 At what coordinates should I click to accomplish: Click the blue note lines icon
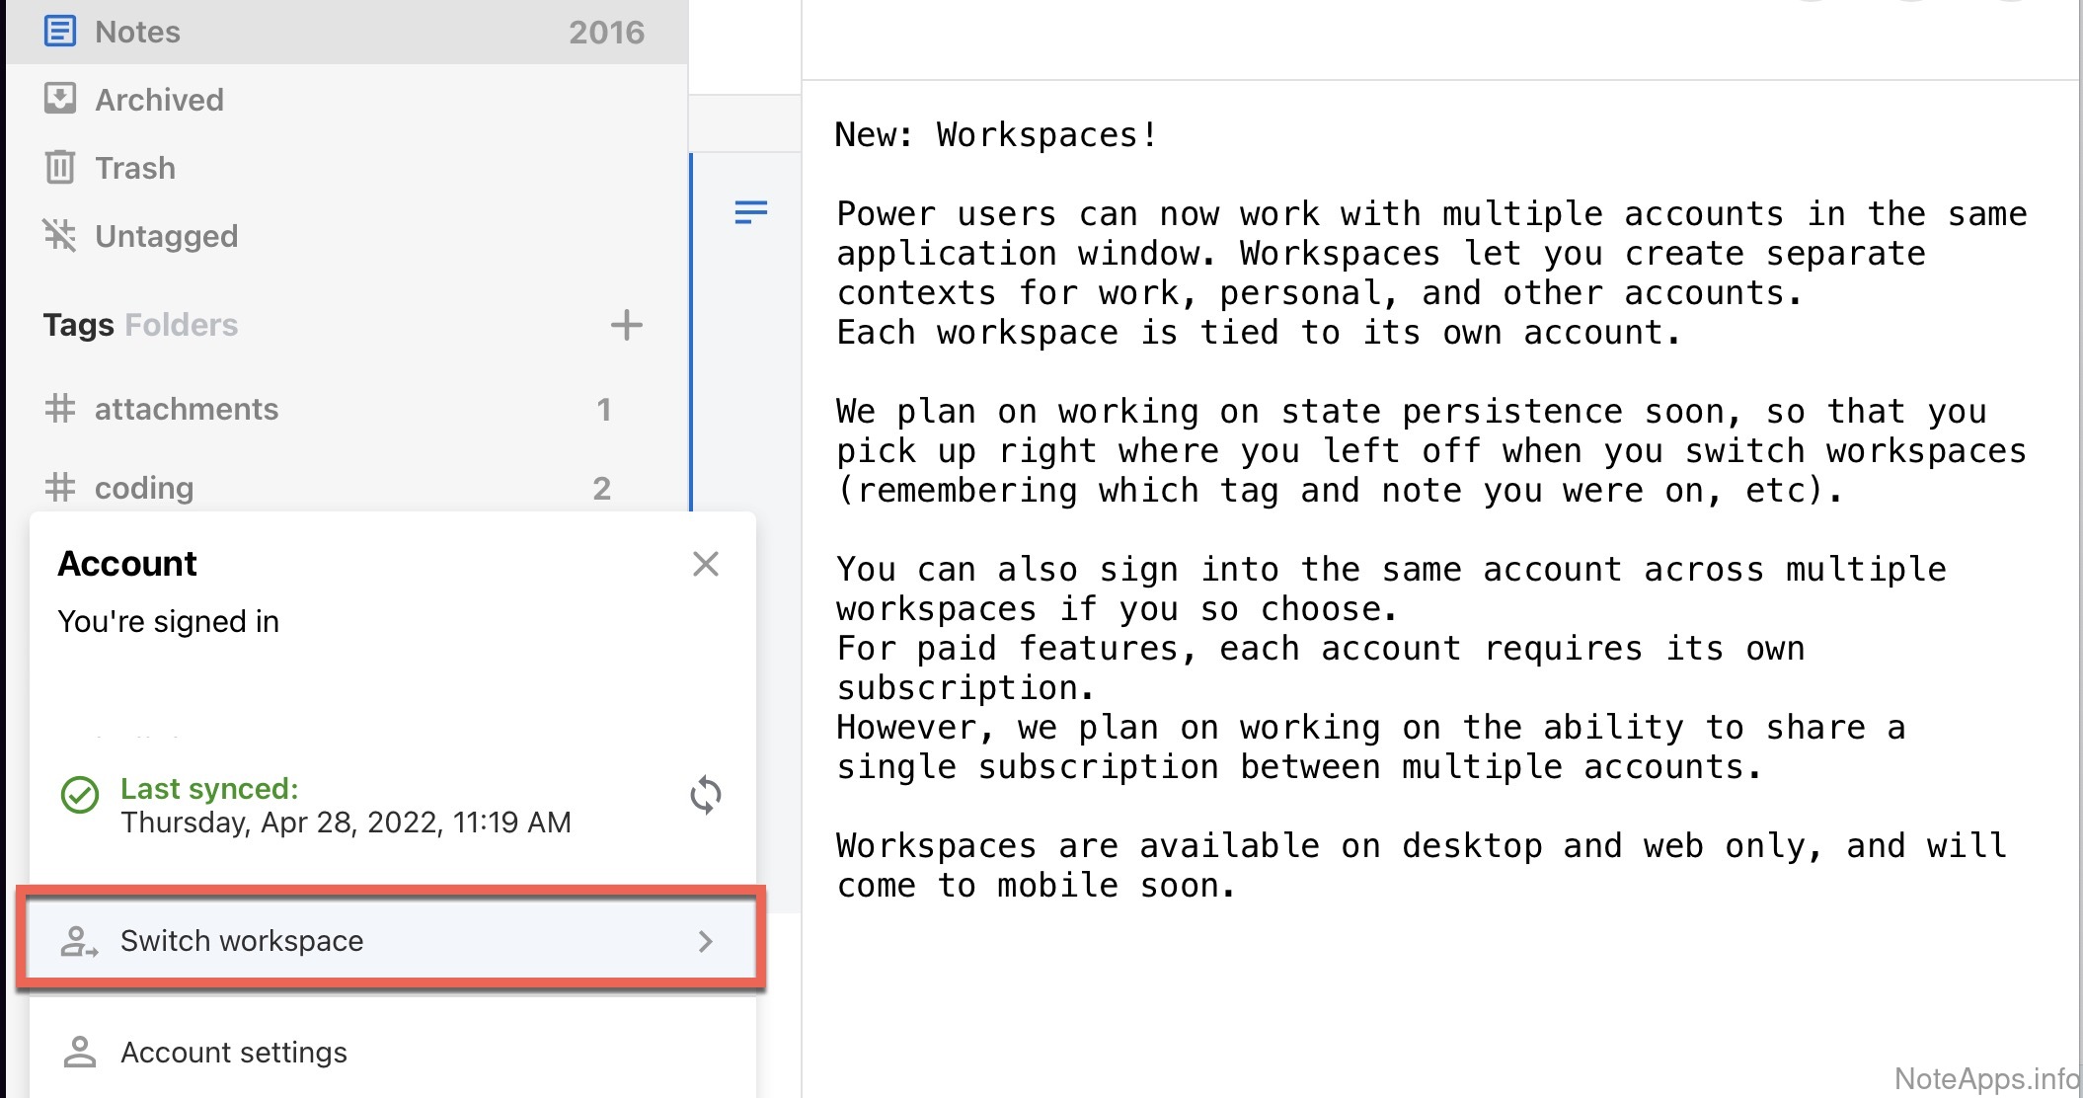click(750, 212)
